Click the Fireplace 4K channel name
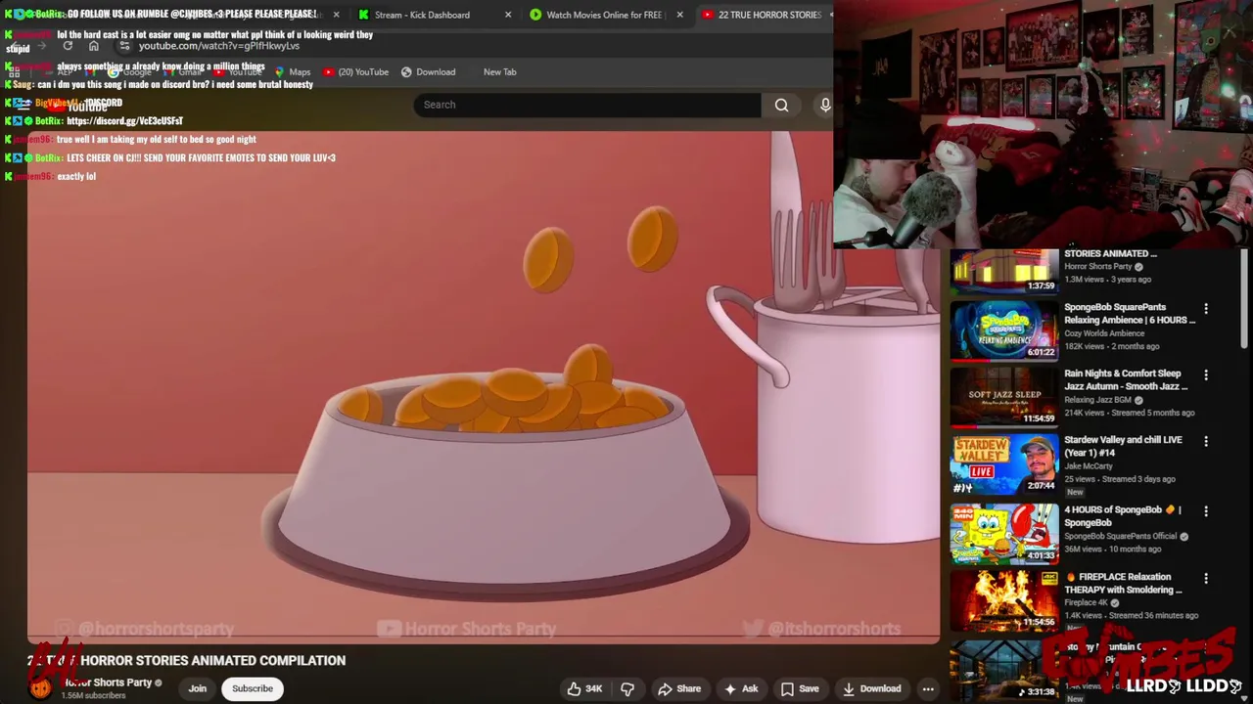Screen dimensions: 1253x704 (x=1087, y=602)
